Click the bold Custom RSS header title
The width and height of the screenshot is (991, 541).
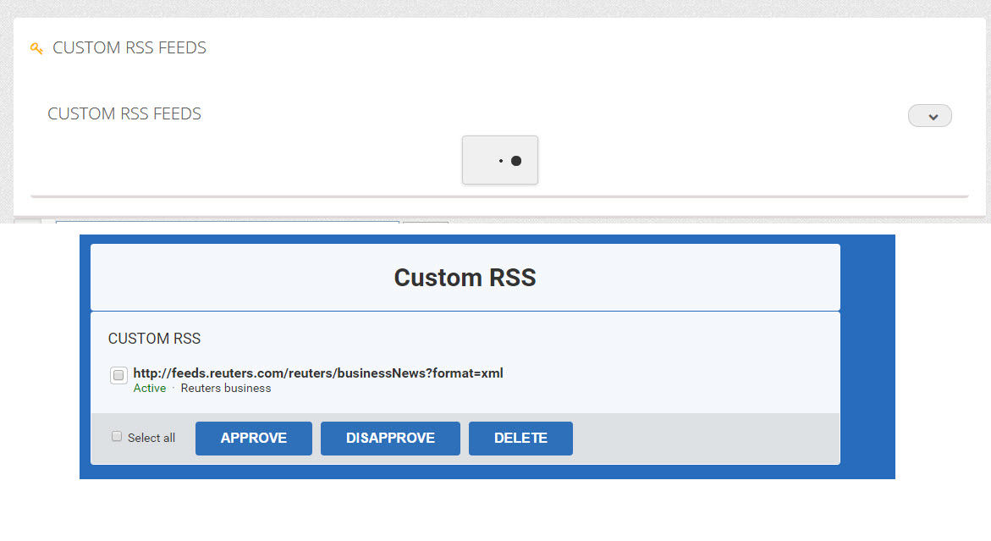[465, 278]
